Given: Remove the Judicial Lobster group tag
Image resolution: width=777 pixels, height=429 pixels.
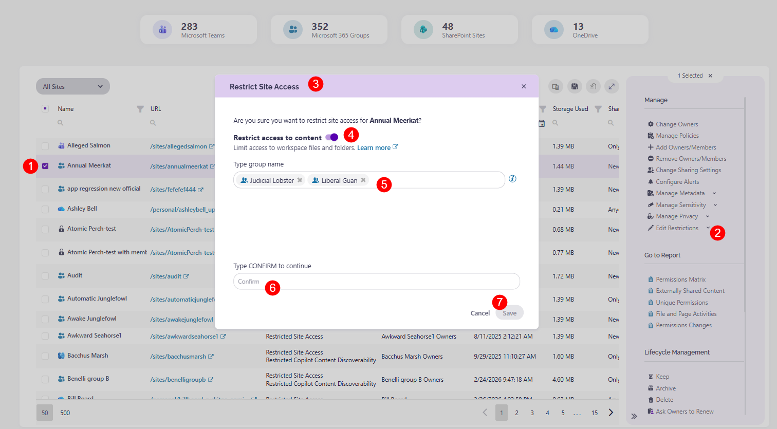Looking at the screenshot, I should point(300,180).
